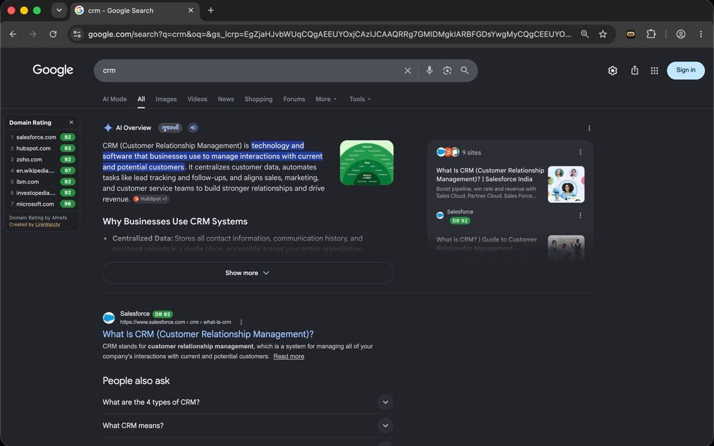Click salesforce.com in Domain Rating list
The width and height of the screenshot is (714, 446).
tap(36, 137)
